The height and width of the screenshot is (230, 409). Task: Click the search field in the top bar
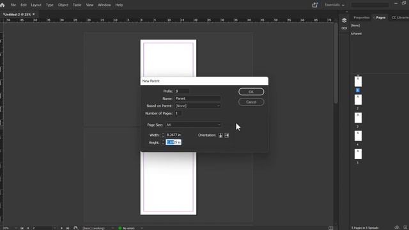point(370,5)
